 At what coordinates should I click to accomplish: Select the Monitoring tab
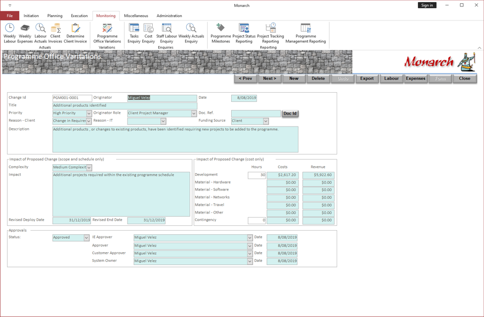[106, 16]
